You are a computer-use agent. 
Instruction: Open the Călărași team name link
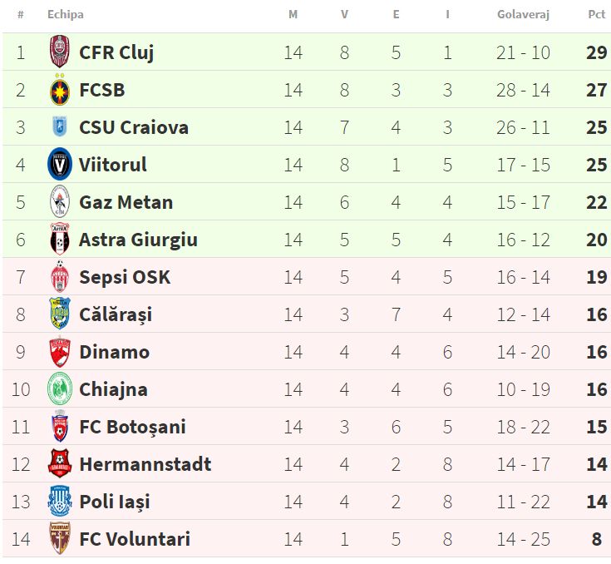point(116,314)
